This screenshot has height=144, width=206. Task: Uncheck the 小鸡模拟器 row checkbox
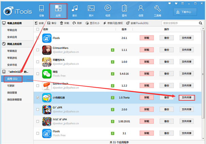click(x=38, y=98)
